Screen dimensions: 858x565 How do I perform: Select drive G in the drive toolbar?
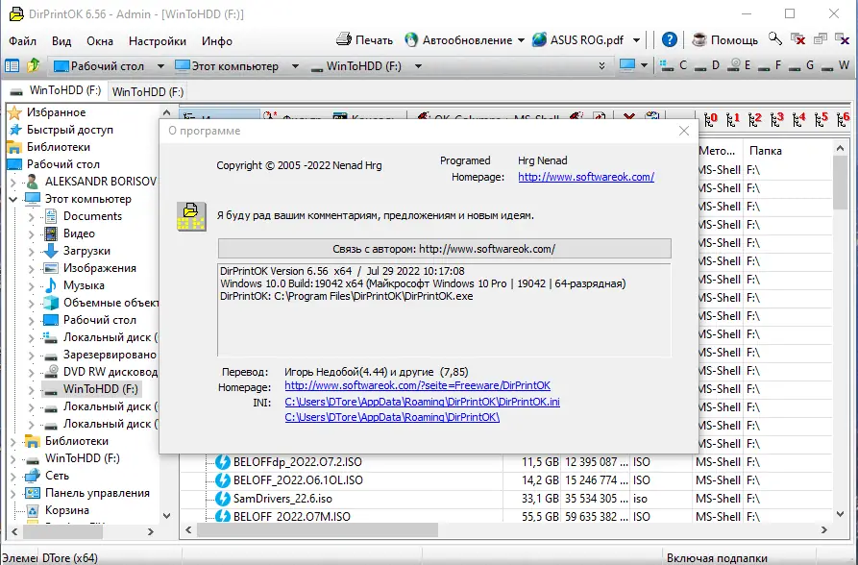(x=801, y=65)
